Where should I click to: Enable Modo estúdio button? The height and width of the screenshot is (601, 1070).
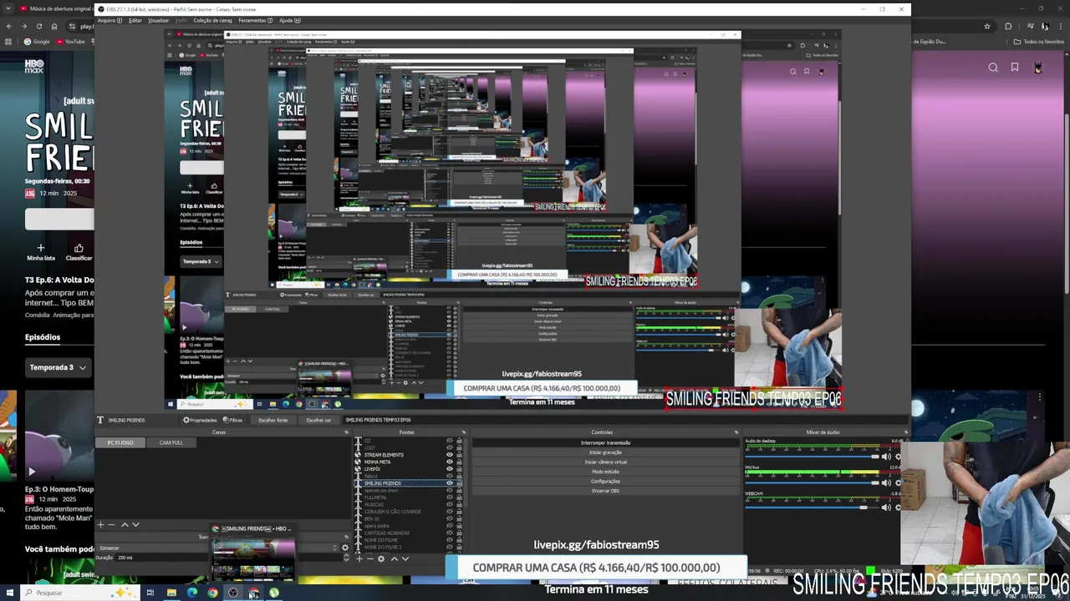[x=605, y=472]
